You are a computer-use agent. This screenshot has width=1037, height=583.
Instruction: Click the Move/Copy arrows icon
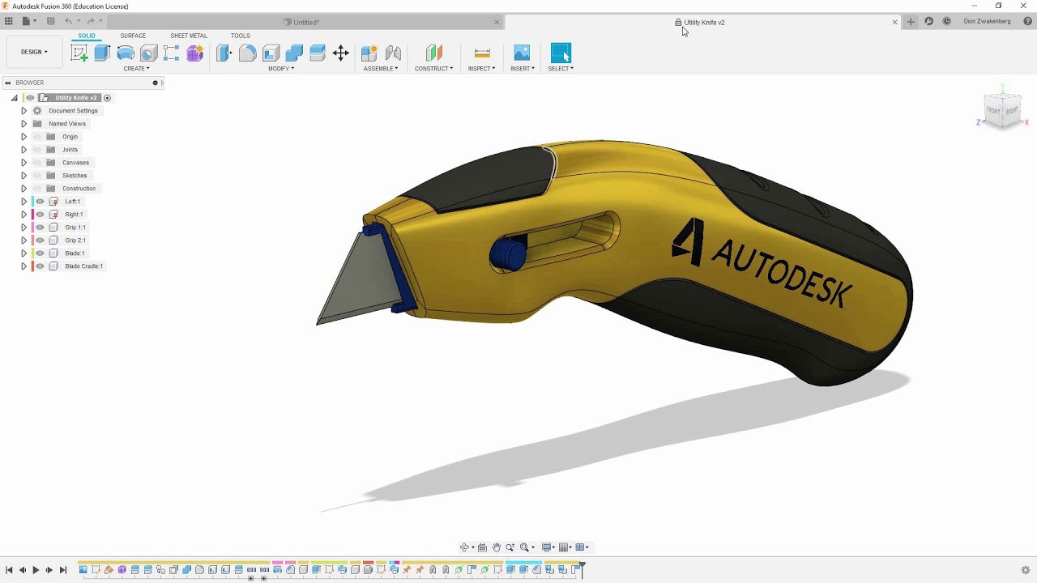(341, 53)
